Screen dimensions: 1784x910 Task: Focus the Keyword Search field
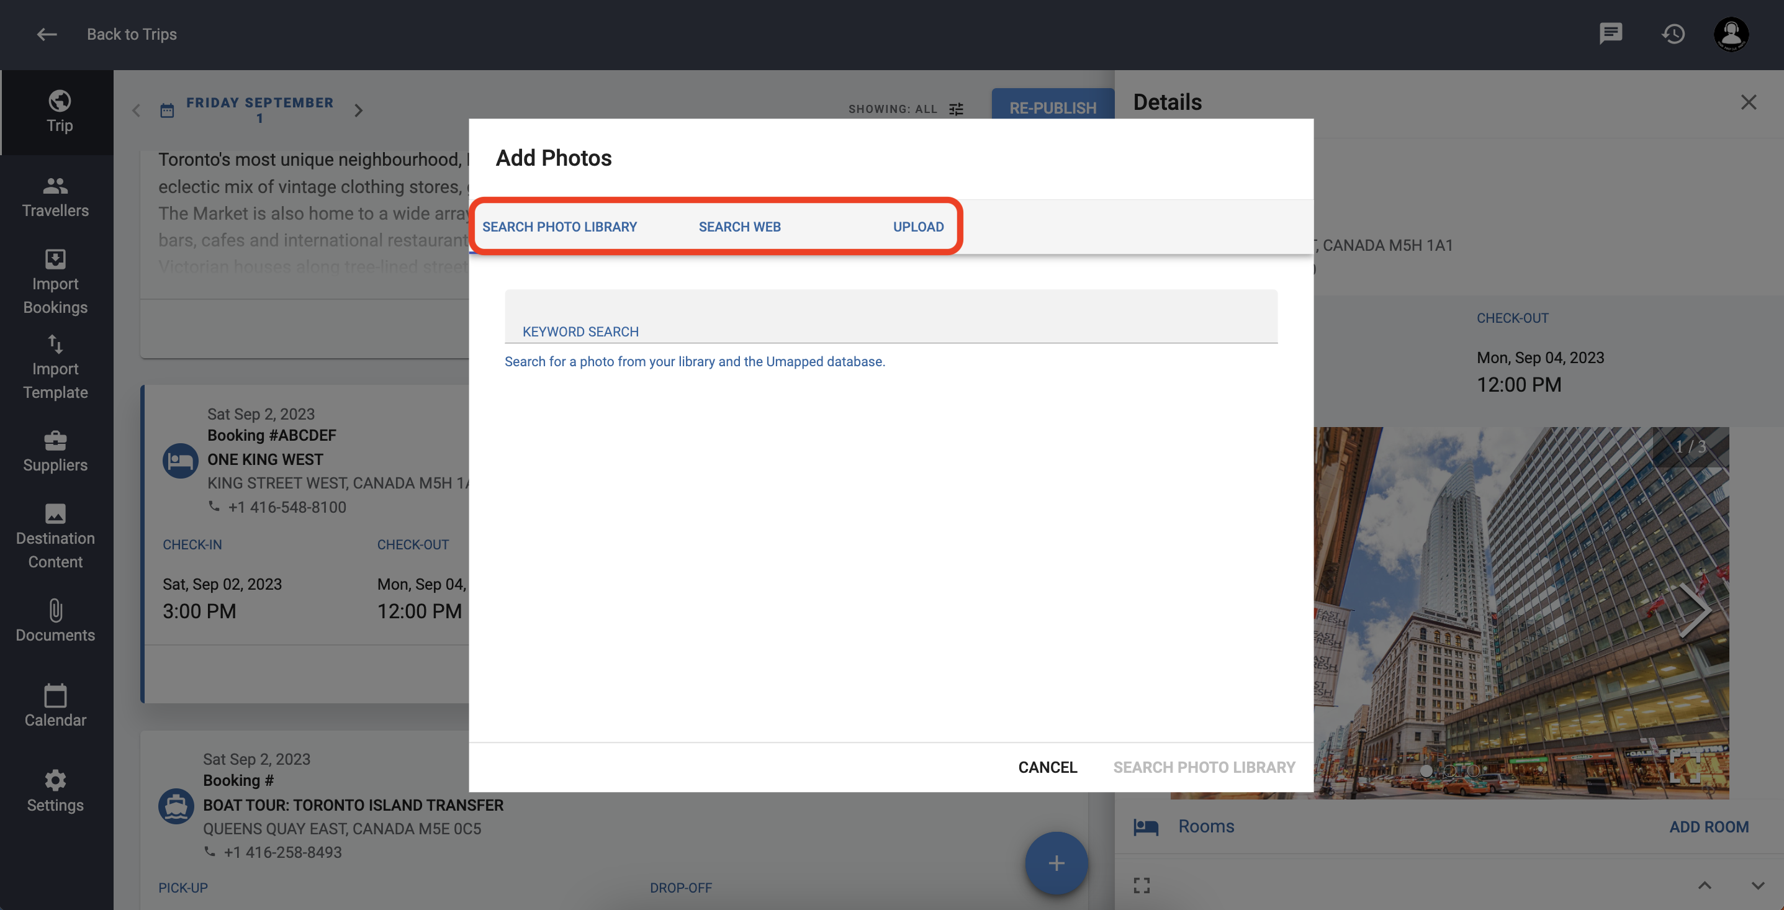(x=891, y=317)
